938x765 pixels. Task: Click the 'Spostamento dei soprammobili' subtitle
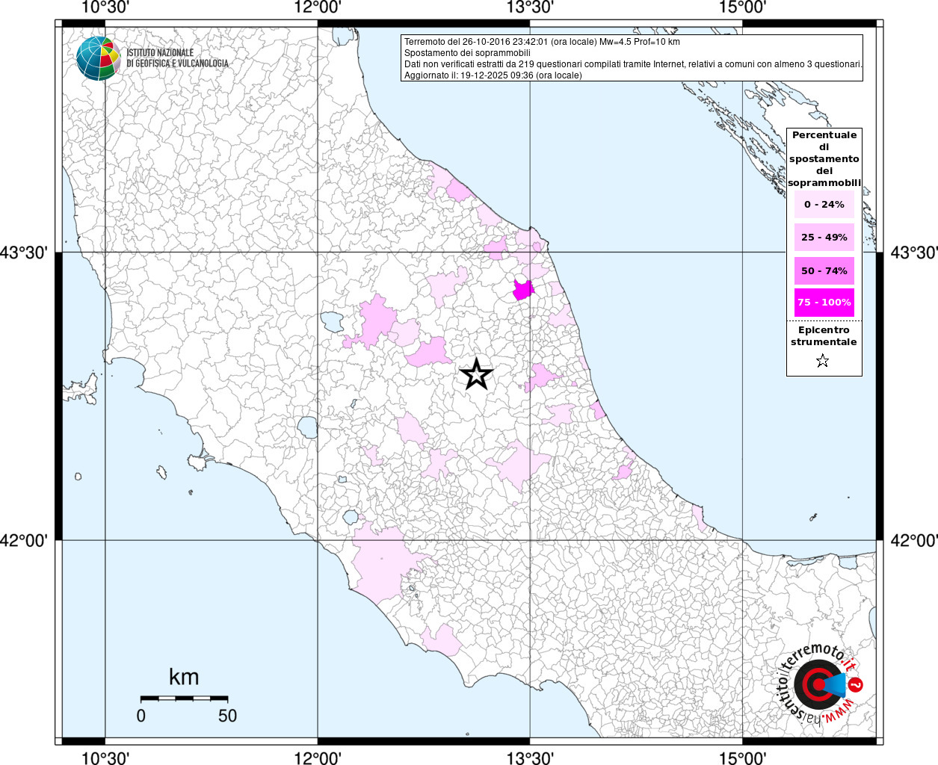[467, 53]
